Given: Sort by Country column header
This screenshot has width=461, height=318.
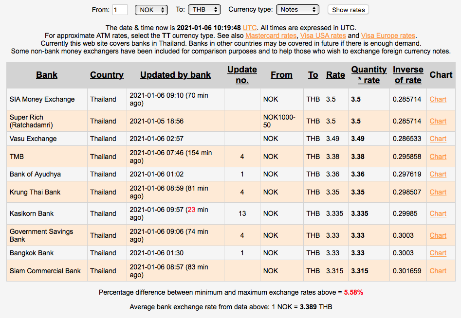Looking at the screenshot, I should click(x=107, y=75).
